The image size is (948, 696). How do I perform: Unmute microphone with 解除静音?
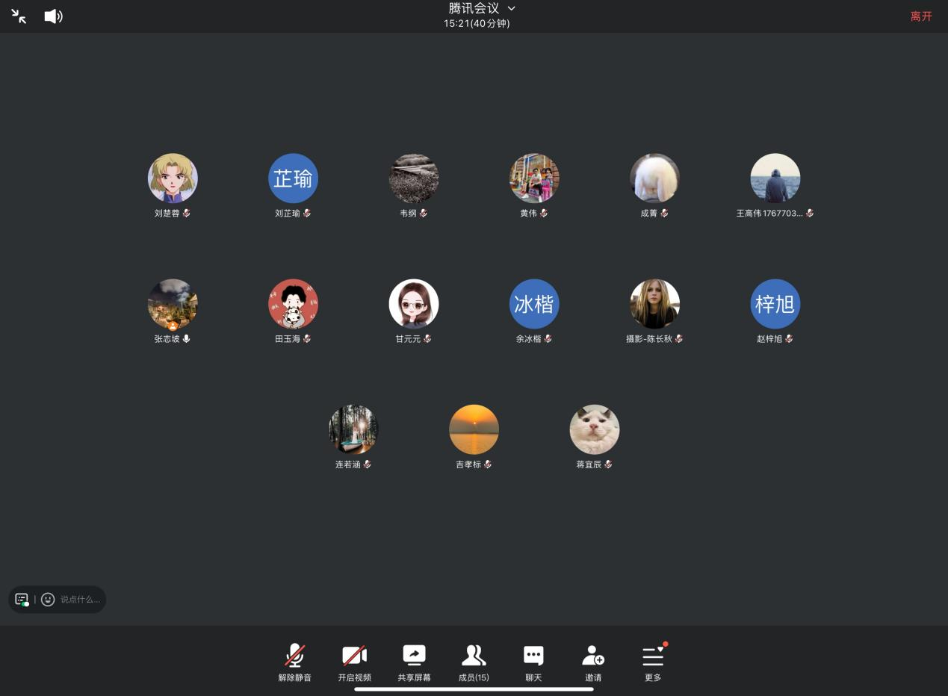point(294,662)
